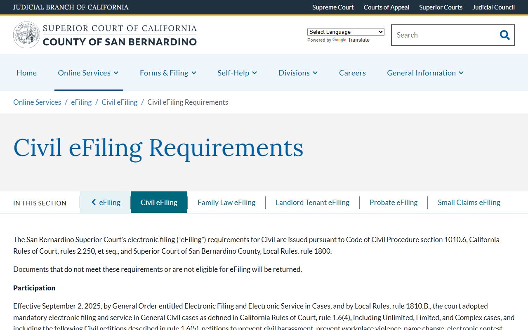Open the Superior Courts link
The image size is (528, 330).
pos(441,7)
